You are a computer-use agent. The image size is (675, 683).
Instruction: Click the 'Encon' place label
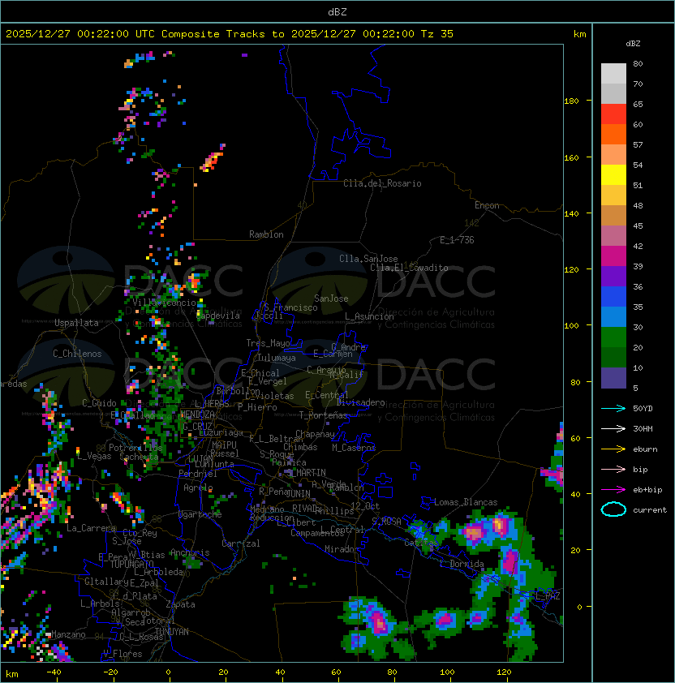point(487,205)
